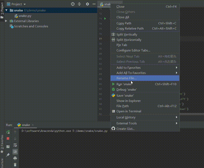Choose Close All from context menu
The image size is (204, 168).
coord(145,17)
